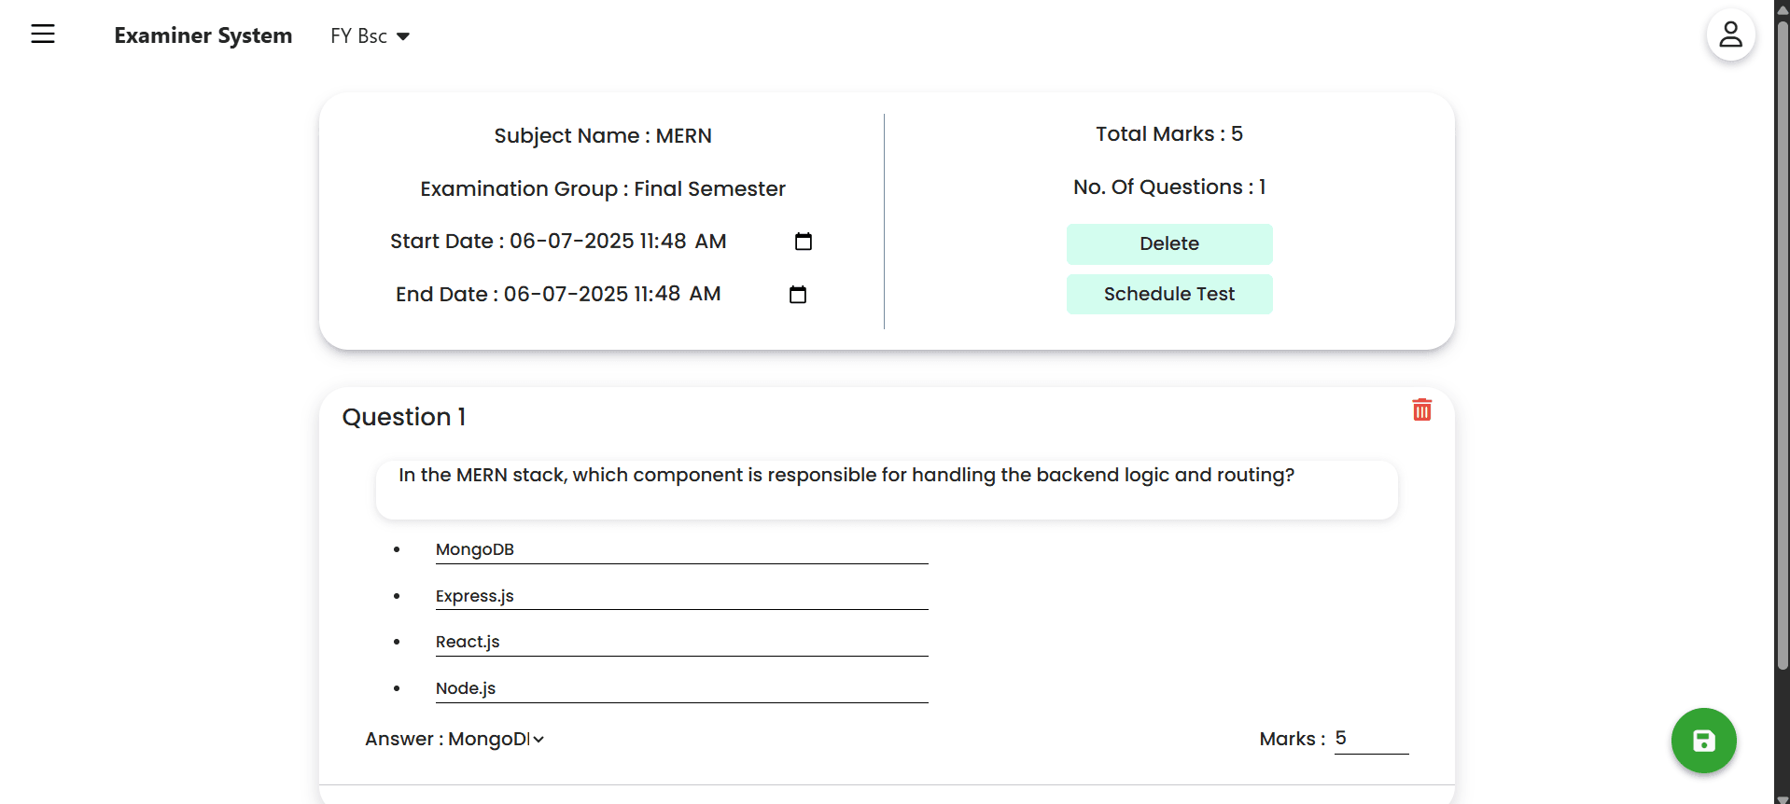Edit the Express.js option field
The image size is (1790, 804).
tap(681, 596)
